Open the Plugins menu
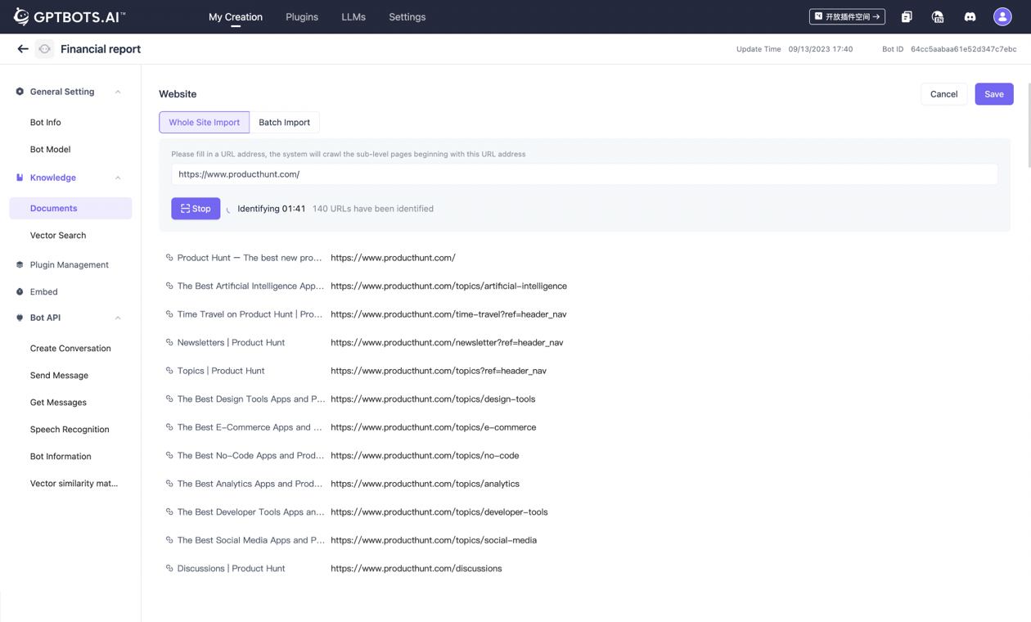The height and width of the screenshot is (622, 1031). (x=302, y=16)
